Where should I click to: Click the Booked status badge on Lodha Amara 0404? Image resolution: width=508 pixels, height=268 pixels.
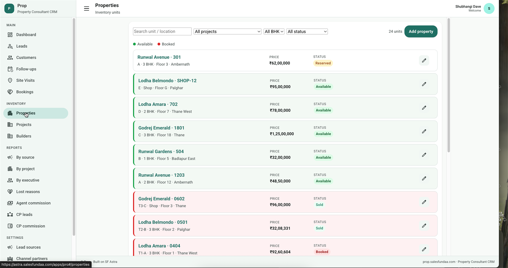pyautogui.click(x=322, y=252)
